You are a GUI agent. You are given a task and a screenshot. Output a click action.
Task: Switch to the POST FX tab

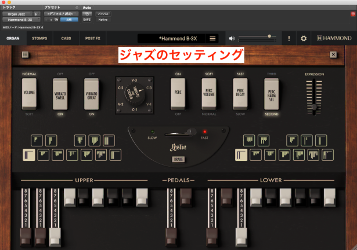pos(92,39)
